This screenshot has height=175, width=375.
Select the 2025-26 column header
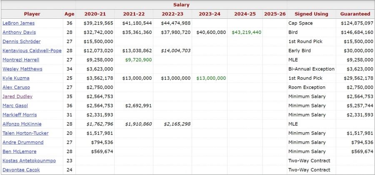(275, 14)
